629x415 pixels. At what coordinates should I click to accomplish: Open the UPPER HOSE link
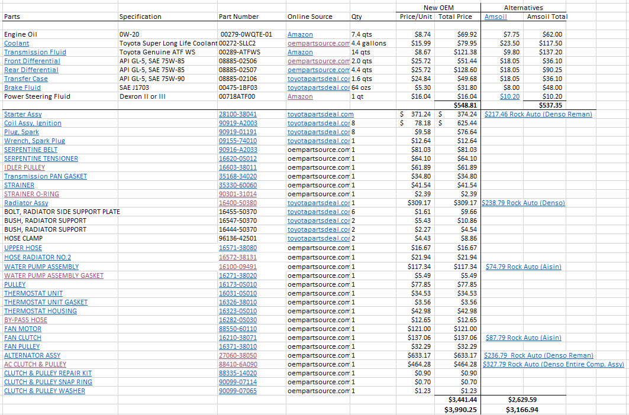point(23,248)
